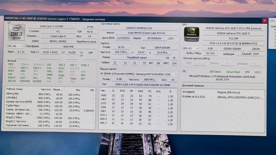This screenshot has height=155, width=276.
Task: Select the TDP 45 W value
Action: tap(90, 32)
